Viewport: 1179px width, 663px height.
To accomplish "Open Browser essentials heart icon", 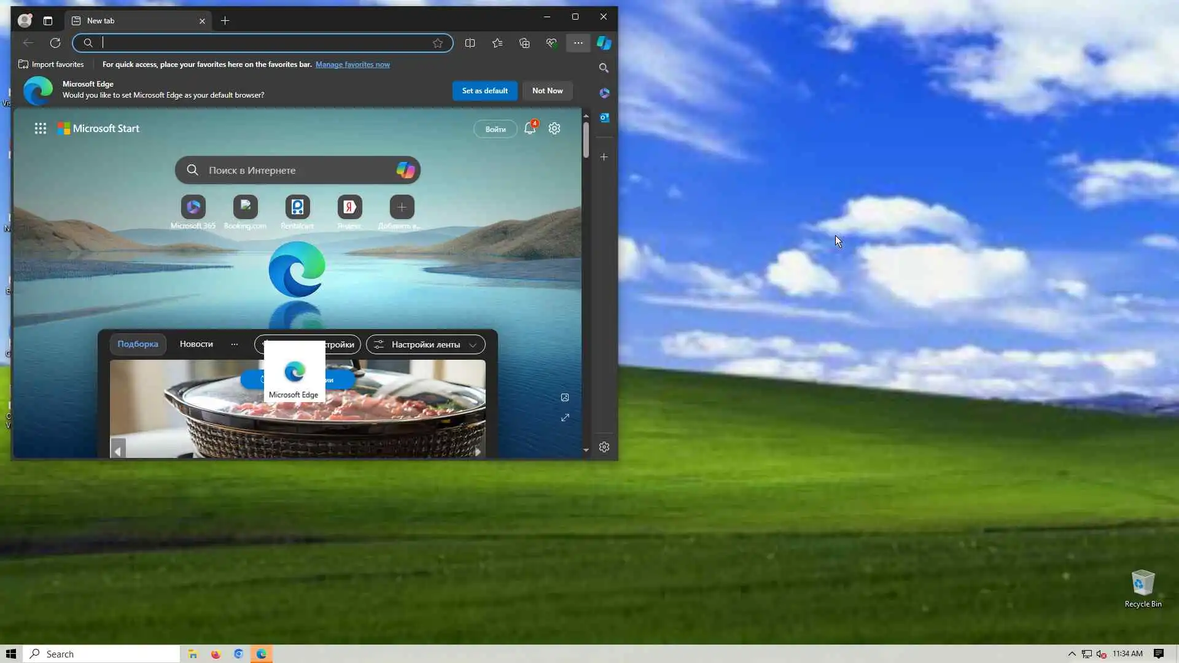I will tap(551, 43).
